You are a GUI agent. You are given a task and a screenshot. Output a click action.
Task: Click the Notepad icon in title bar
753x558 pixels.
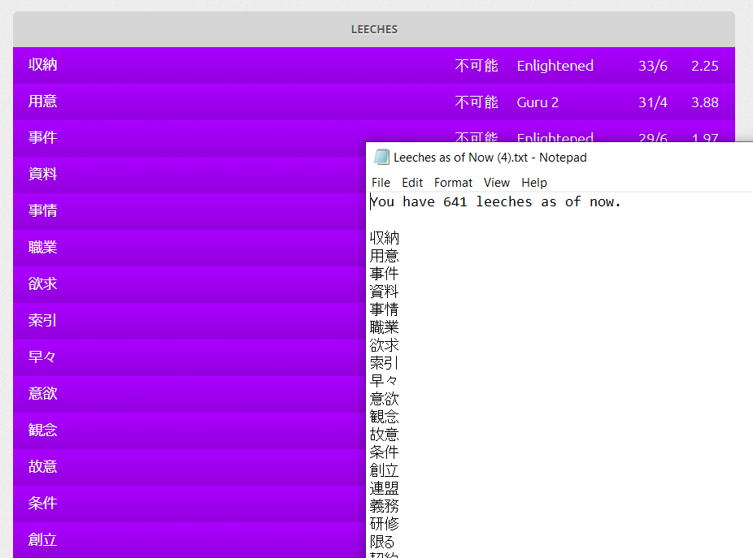pos(381,158)
